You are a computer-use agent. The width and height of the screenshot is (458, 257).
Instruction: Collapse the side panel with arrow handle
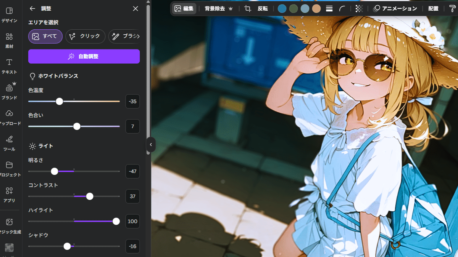click(x=151, y=145)
